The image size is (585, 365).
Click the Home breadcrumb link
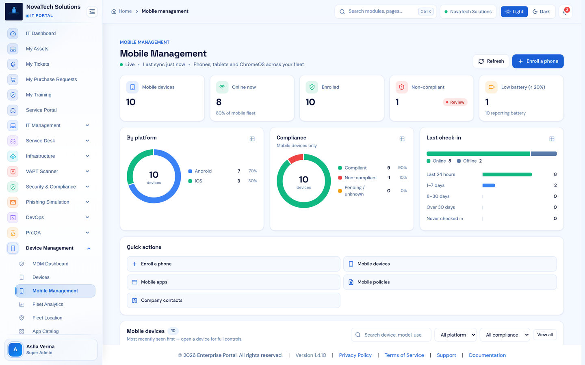121,11
